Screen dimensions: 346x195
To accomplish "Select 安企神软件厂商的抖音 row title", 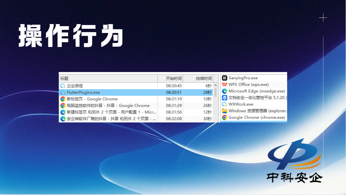I will tap(112, 119).
